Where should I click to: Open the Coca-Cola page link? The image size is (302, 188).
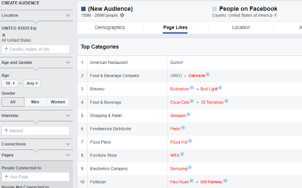179,102
